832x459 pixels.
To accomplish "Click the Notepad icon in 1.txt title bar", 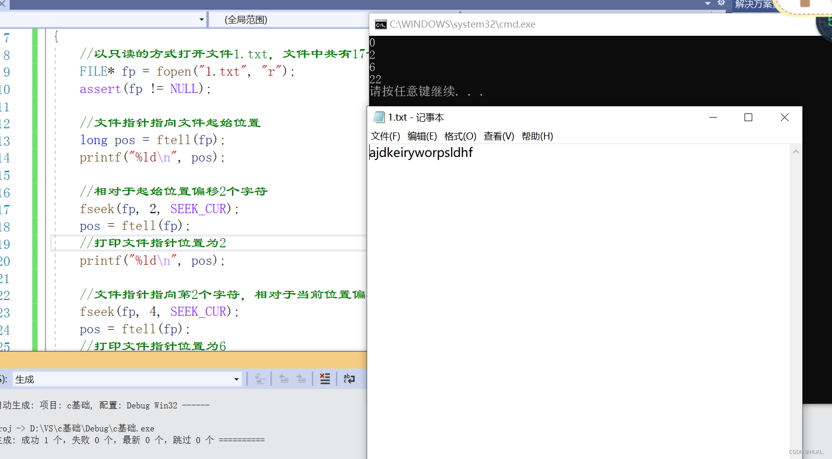I will [379, 117].
